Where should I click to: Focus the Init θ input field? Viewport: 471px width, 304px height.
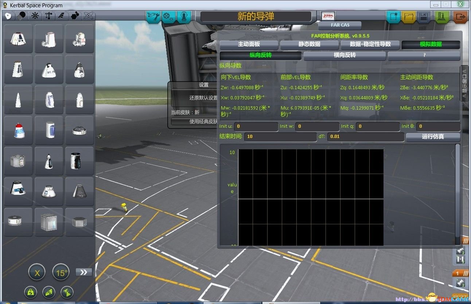point(438,126)
